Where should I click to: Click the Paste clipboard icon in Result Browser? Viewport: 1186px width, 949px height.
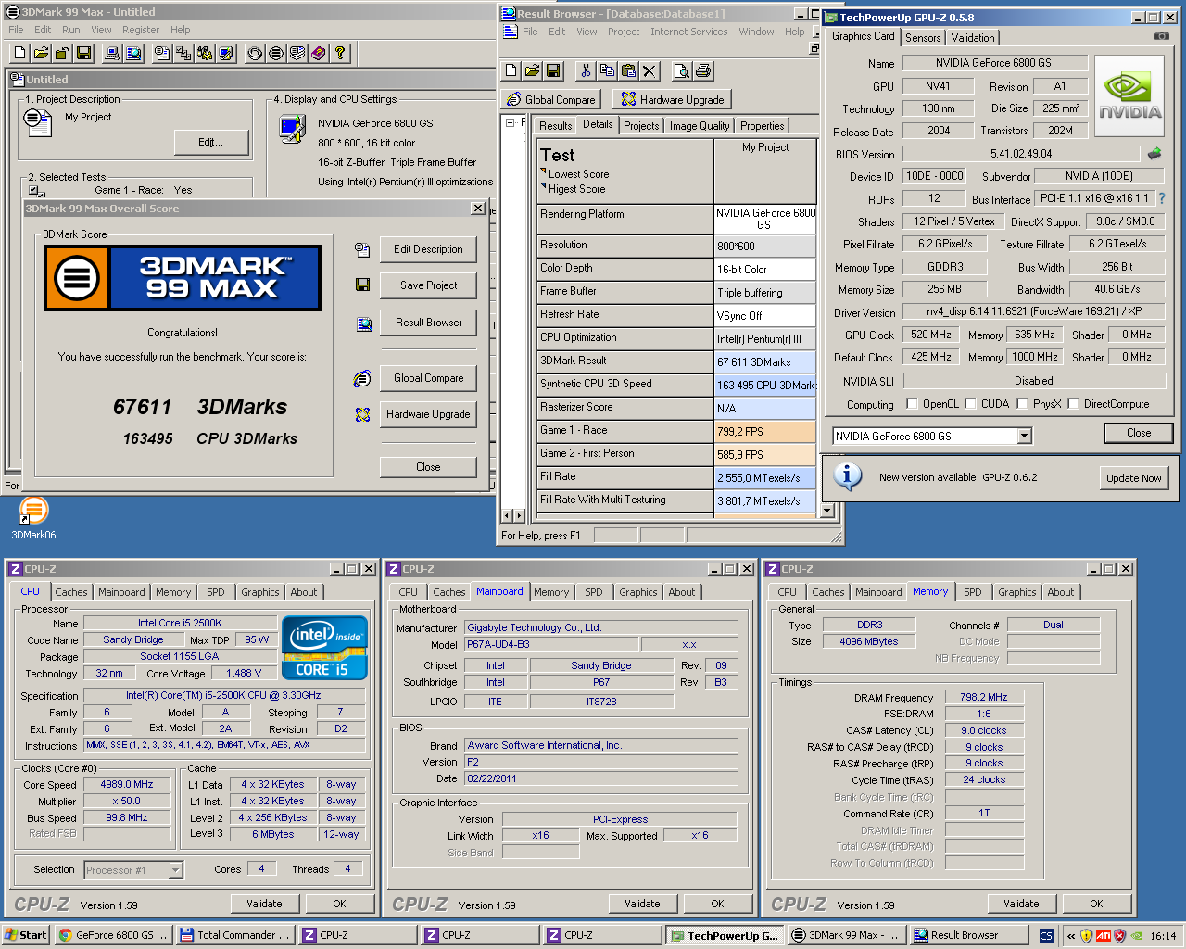click(x=628, y=70)
